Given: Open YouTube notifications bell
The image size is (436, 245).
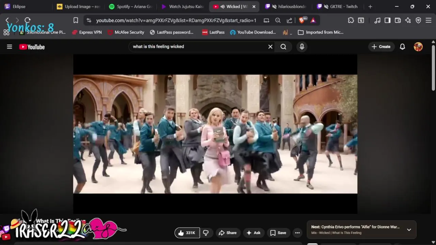Looking at the screenshot, I should coord(402,47).
